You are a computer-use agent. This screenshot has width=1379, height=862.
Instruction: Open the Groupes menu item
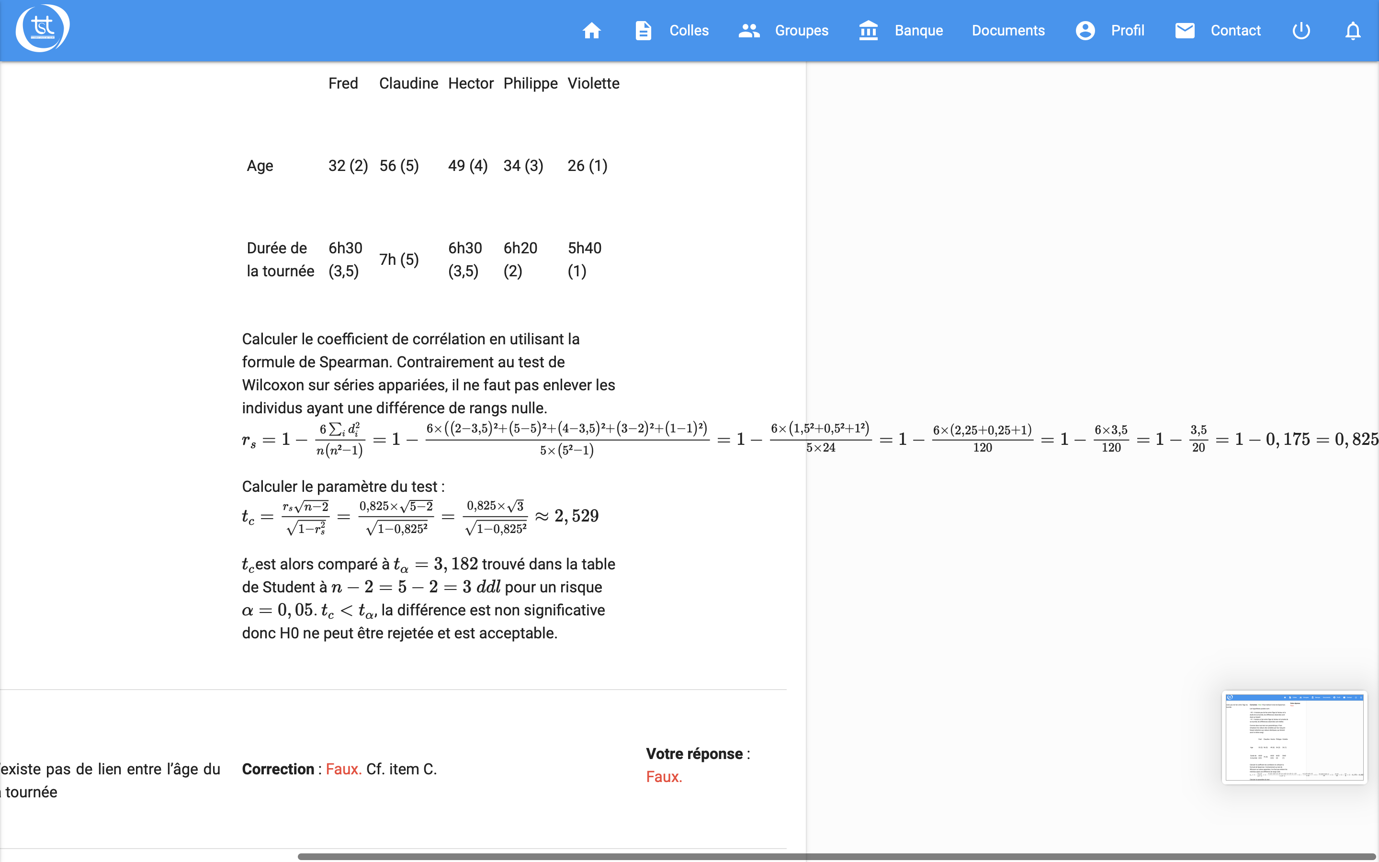[801, 30]
